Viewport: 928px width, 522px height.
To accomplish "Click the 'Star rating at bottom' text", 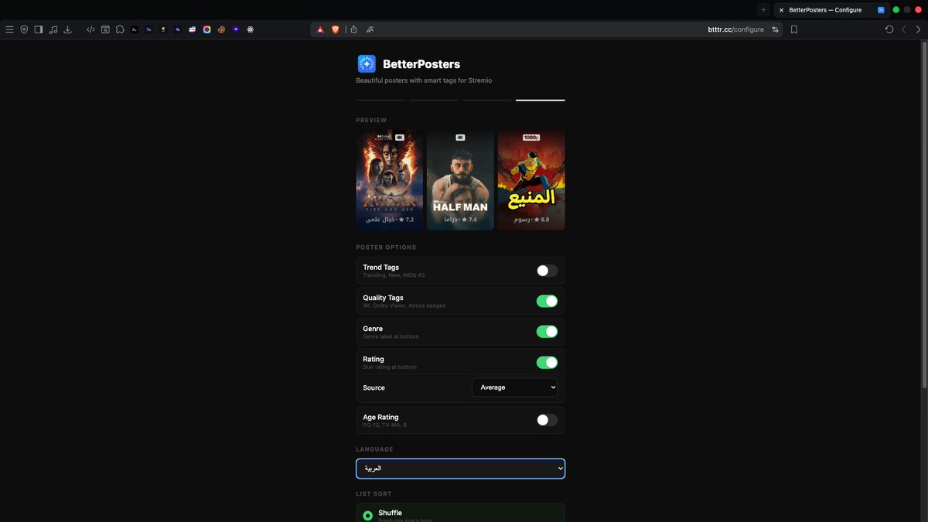I will click(390, 367).
